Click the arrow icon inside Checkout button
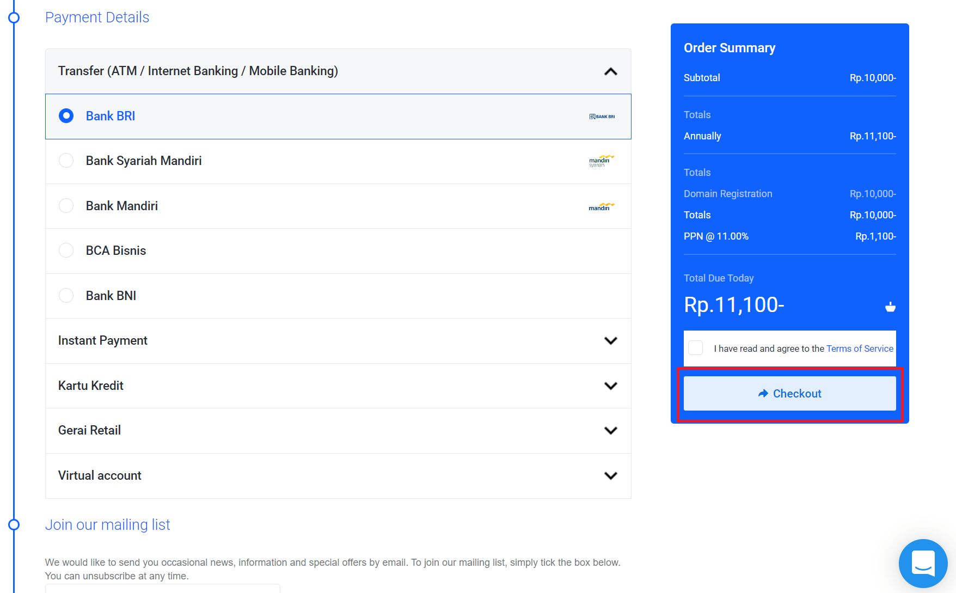The image size is (956, 593). 763,393
